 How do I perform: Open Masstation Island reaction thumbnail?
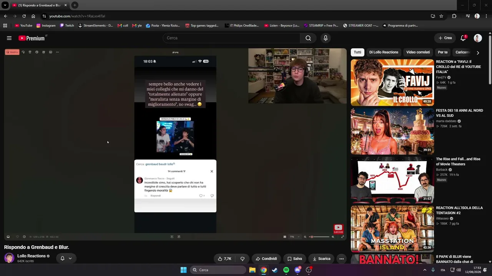coord(392,228)
